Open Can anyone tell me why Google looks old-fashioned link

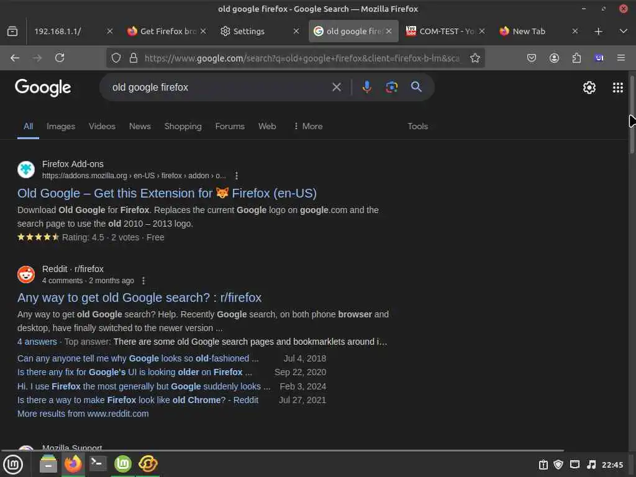click(x=137, y=358)
